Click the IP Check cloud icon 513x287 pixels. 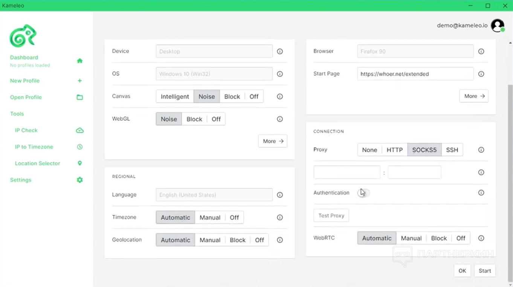pos(80,130)
